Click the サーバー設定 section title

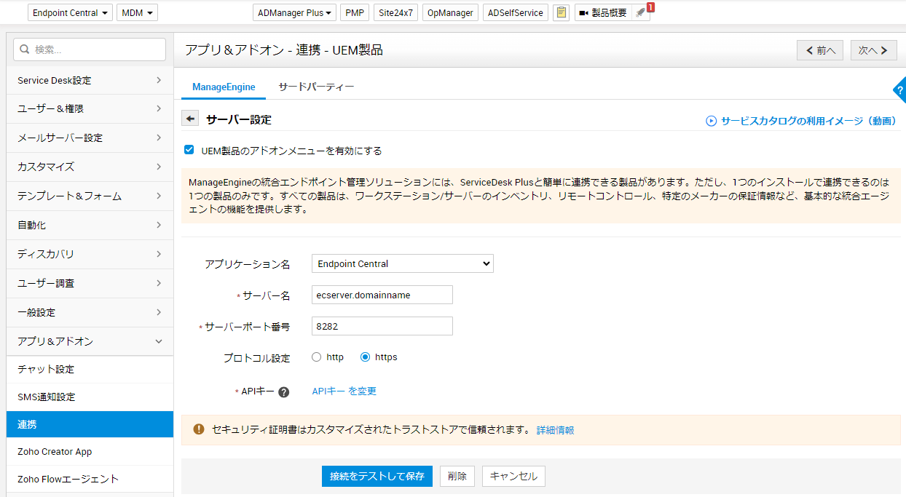(x=239, y=119)
